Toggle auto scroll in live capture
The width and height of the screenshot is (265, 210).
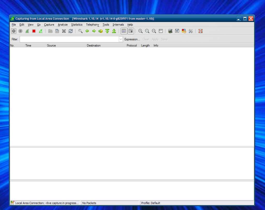[x=131, y=31]
